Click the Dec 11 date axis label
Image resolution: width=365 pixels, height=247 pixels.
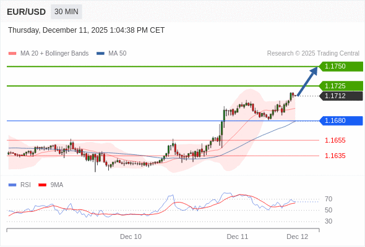point(238,237)
